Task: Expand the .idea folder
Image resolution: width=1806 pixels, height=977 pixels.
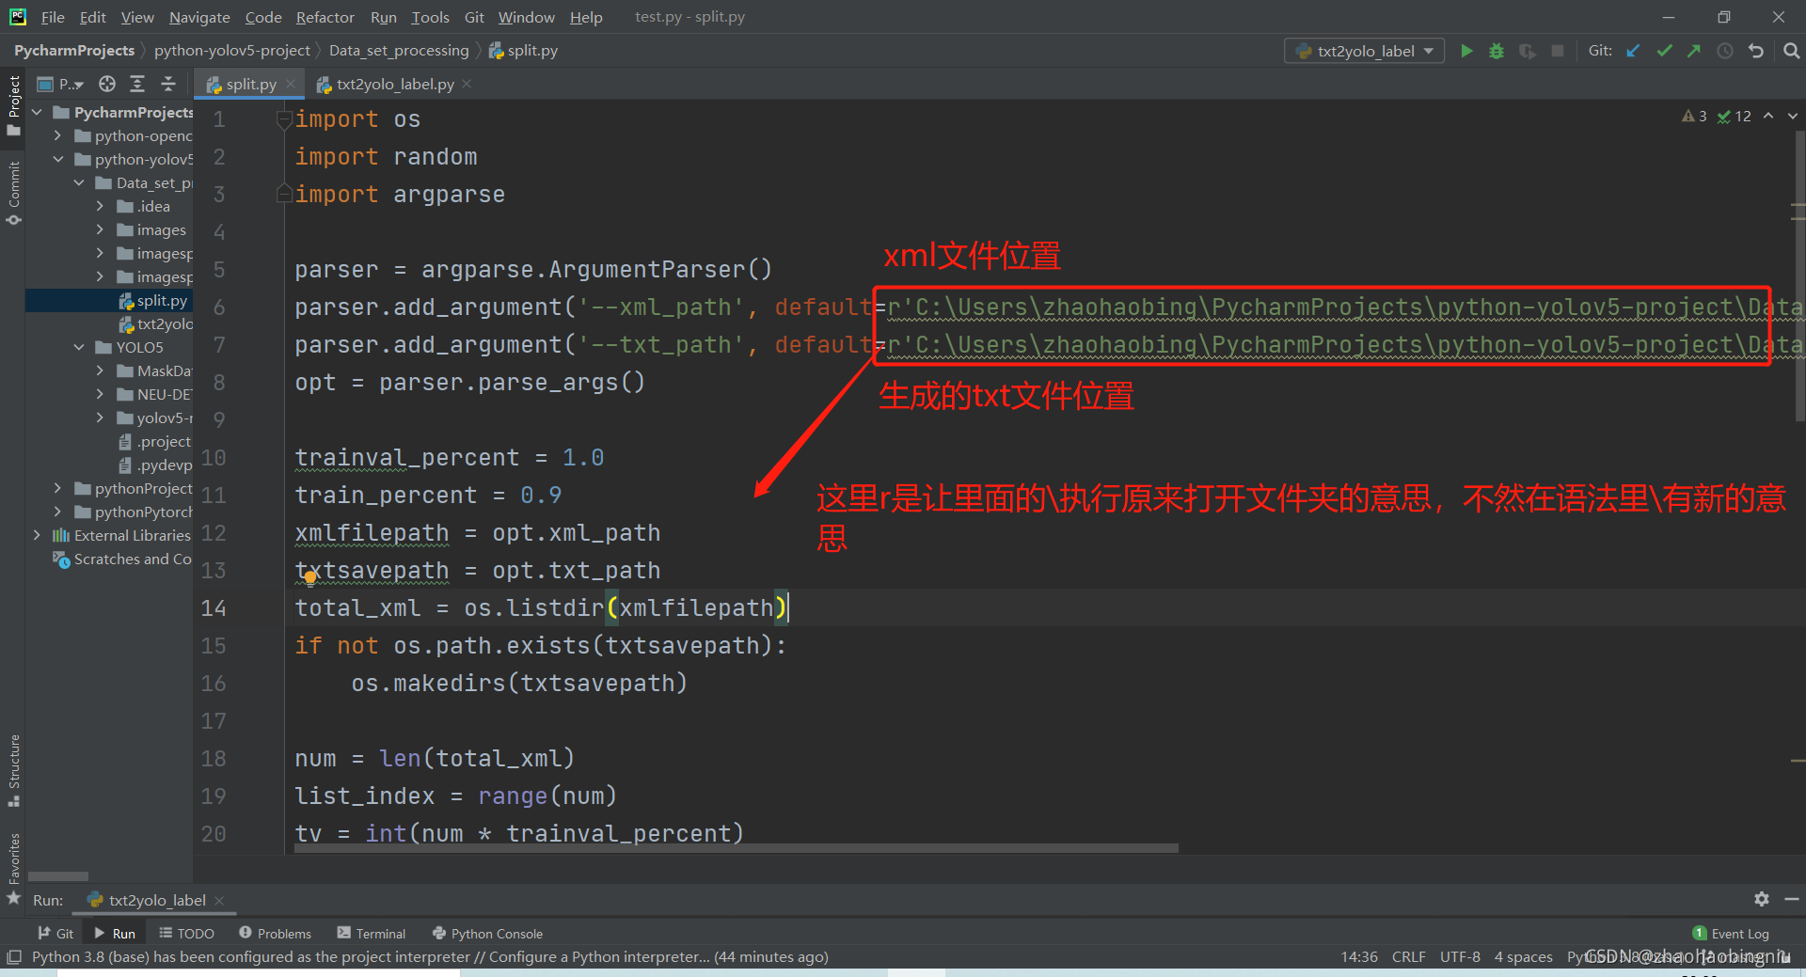Action: coord(100,206)
